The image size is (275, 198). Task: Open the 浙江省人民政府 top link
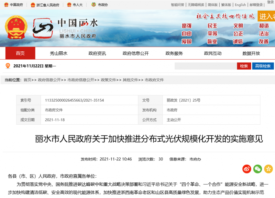[x=45, y=5]
